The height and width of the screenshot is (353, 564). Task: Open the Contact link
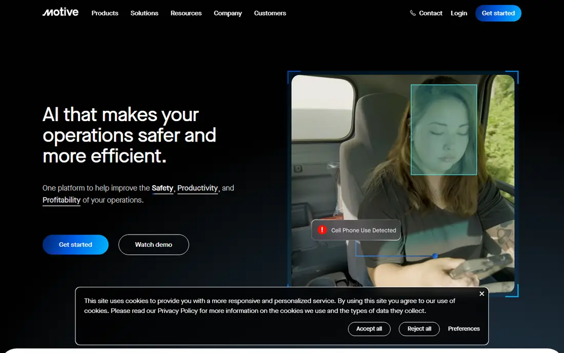431,13
